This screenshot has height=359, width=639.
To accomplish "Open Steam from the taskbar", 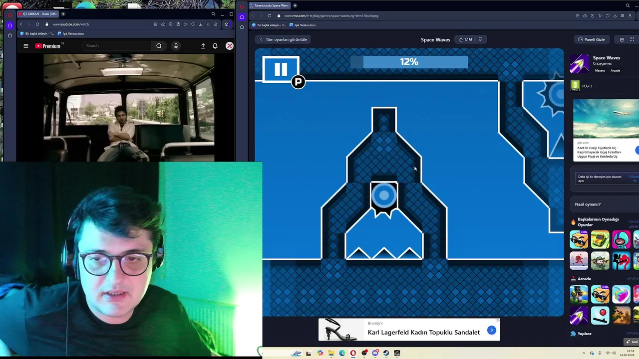I will (386, 353).
